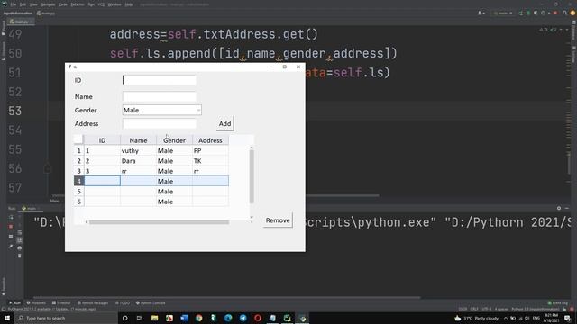Click the ID input field in the form
The width and height of the screenshot is (577, 324).
[x=160, y=80]
